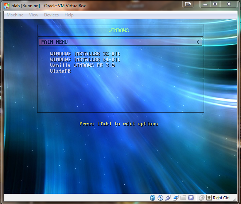This screenshot has width=241, height=204.
Task: Click the virtualization status chip icon
Action: 191,198
